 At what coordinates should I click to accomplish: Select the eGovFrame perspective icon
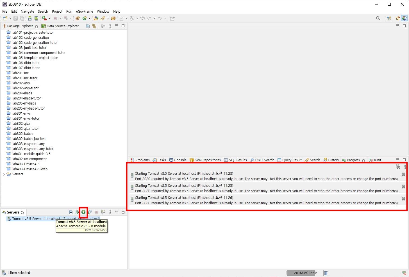click(404, 18)
